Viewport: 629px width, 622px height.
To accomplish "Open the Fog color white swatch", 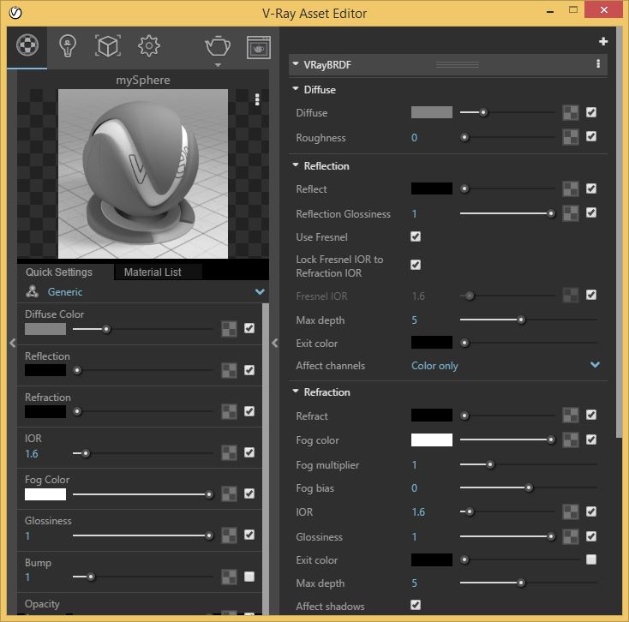I will click(x=432, y=440).
